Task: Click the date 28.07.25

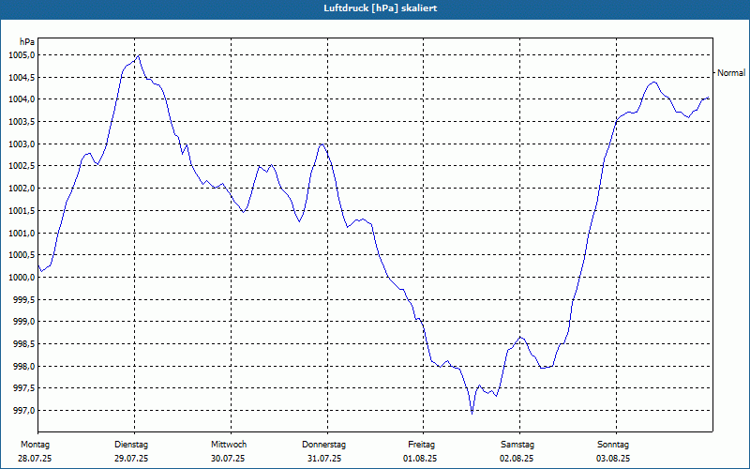Action: [35, 459]
